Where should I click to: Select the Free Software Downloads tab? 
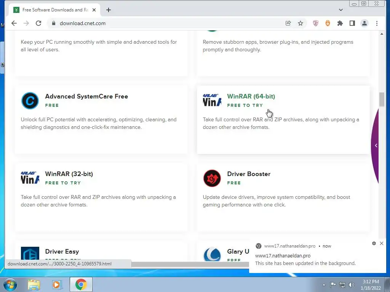[55, 10]
